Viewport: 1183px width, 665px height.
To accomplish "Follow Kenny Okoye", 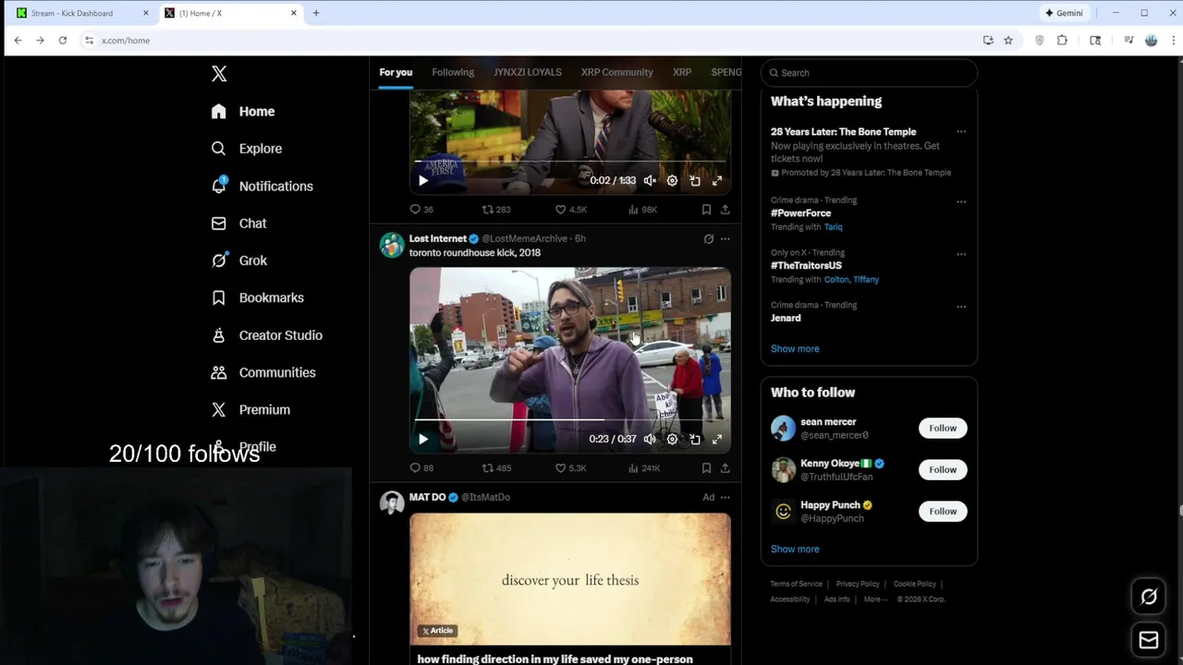I will tap(943, 470).
